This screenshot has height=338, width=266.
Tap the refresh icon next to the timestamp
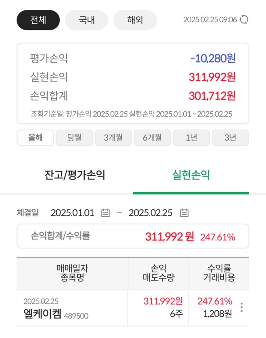[x=244, y=19]
